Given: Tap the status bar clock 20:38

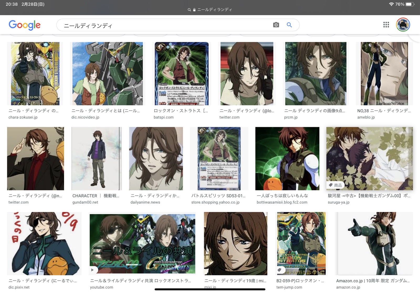Looking at the screenshot, I should 12,4.
